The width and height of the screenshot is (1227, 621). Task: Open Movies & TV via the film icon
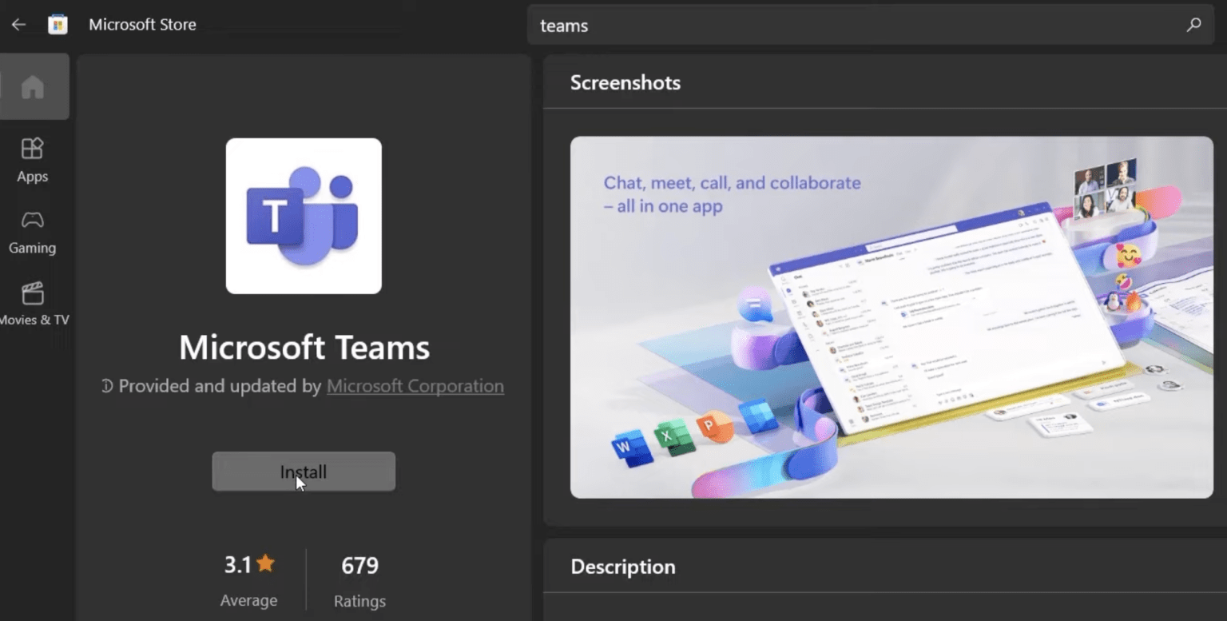point(32,292)
